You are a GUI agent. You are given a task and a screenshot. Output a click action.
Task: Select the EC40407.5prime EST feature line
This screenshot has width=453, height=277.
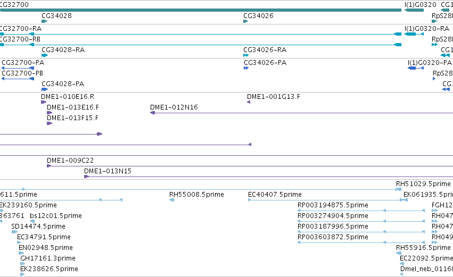pyautogui.click(x=327, y=200)
